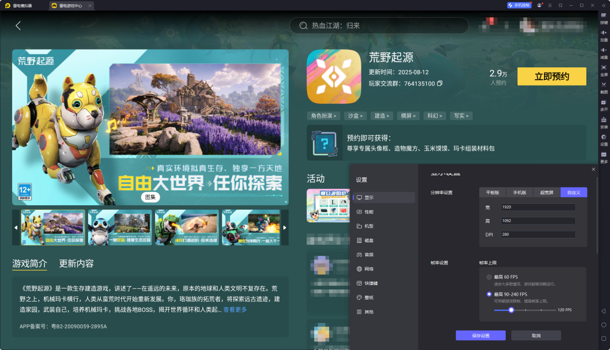Click the 荒野起源 game app icon
610x350 pixels.
click(x=334, y=76)
